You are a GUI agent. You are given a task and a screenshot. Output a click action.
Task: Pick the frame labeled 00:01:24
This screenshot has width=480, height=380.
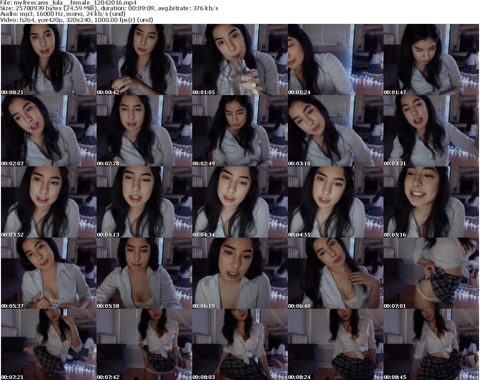[x=335, y=60]
